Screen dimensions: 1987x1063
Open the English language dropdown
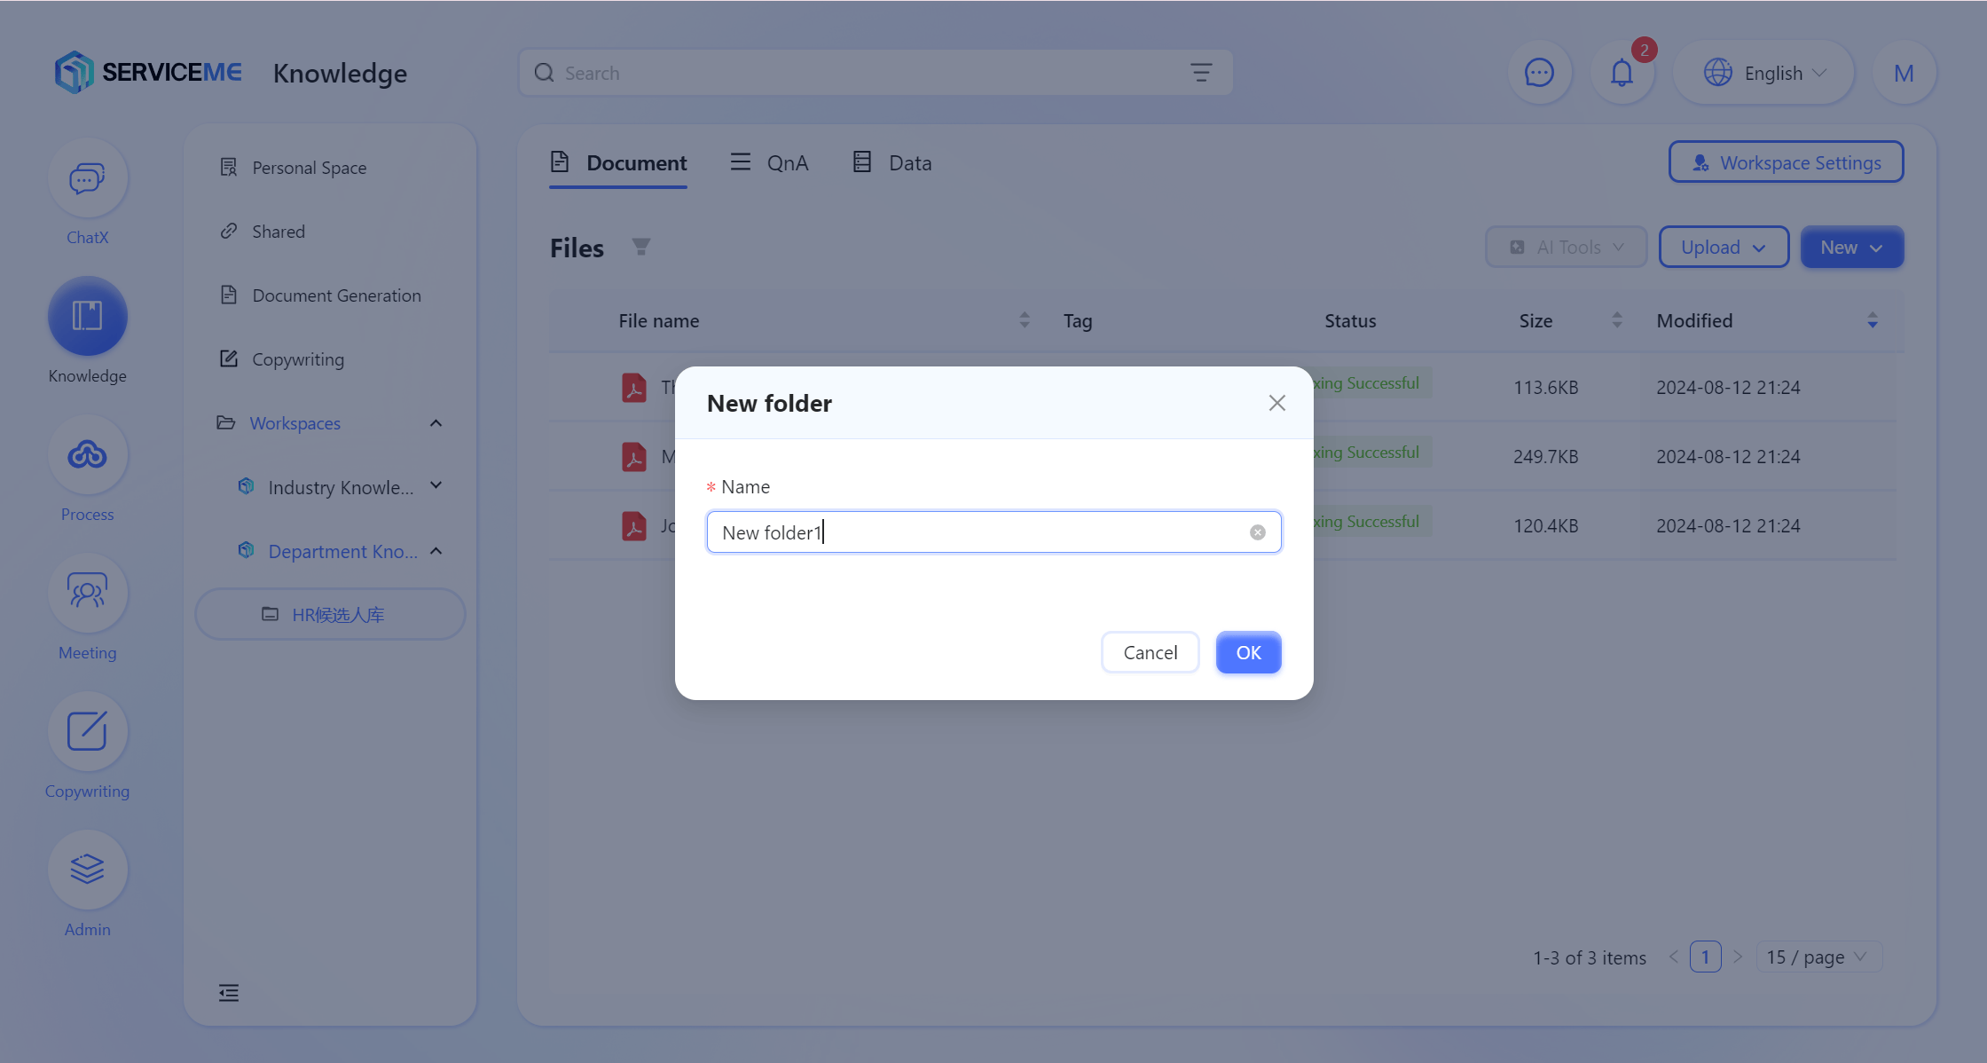coord(1763,73)
